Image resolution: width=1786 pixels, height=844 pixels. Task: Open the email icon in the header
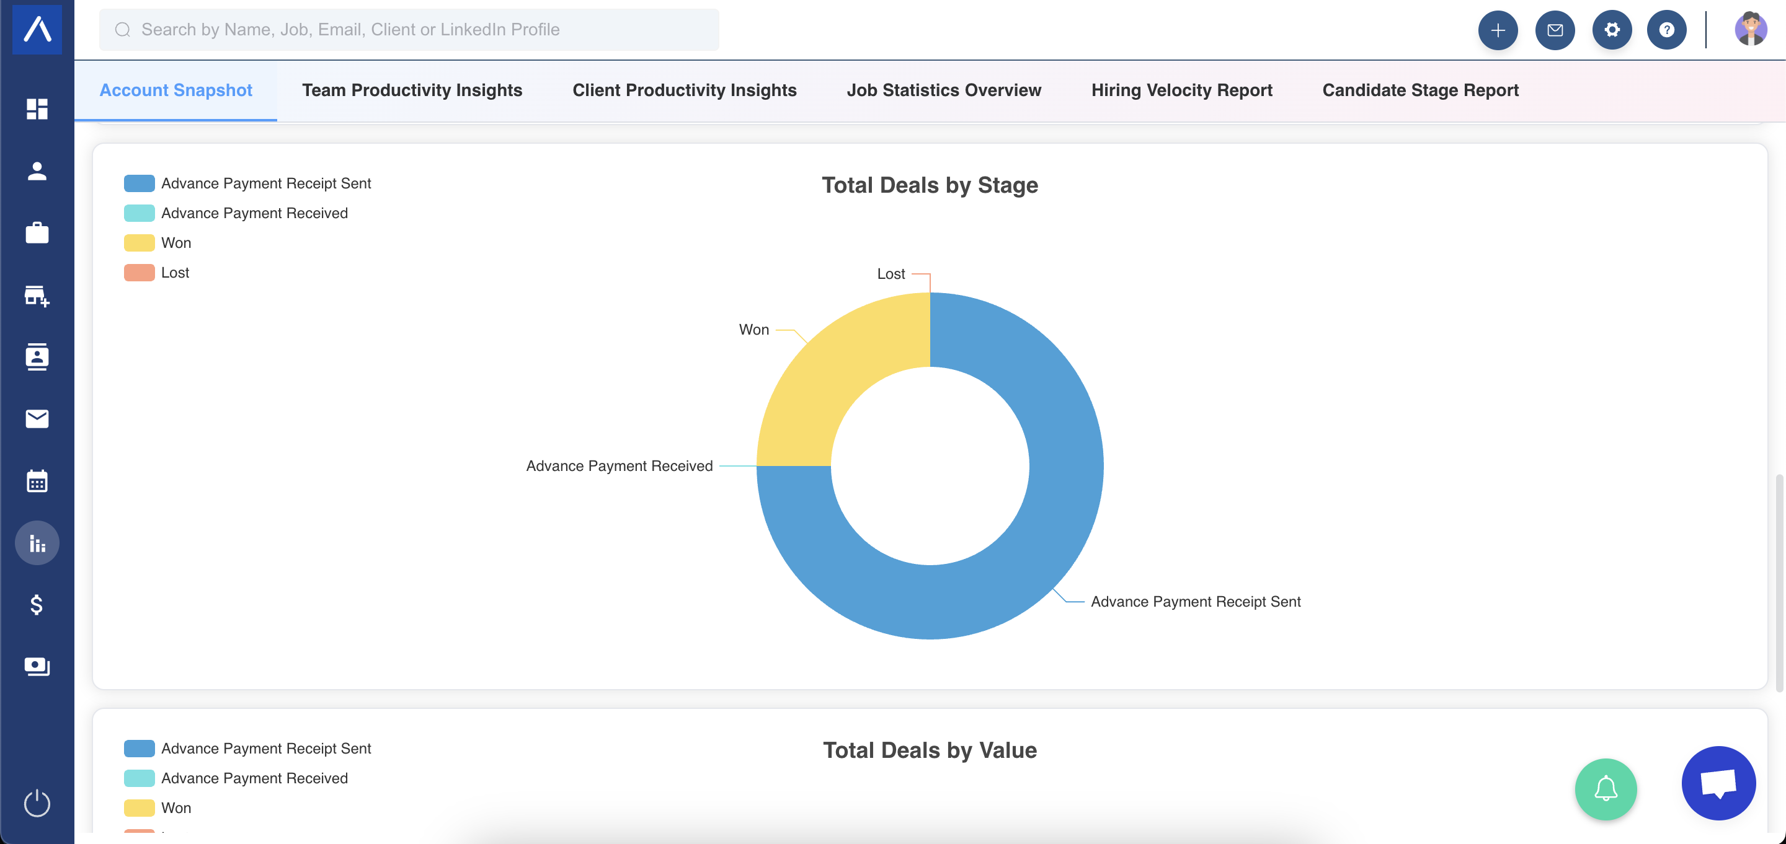click(1555, 30)
